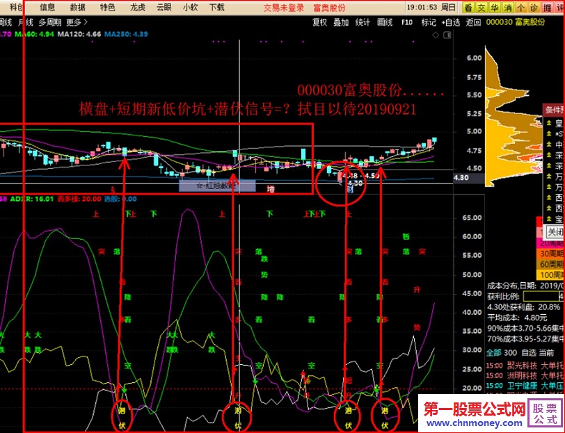Click the 看多线: 20.00 indicator label
The height and width of the screenshot is (433, 565).
pyautogui.click(x=79, y=199)
